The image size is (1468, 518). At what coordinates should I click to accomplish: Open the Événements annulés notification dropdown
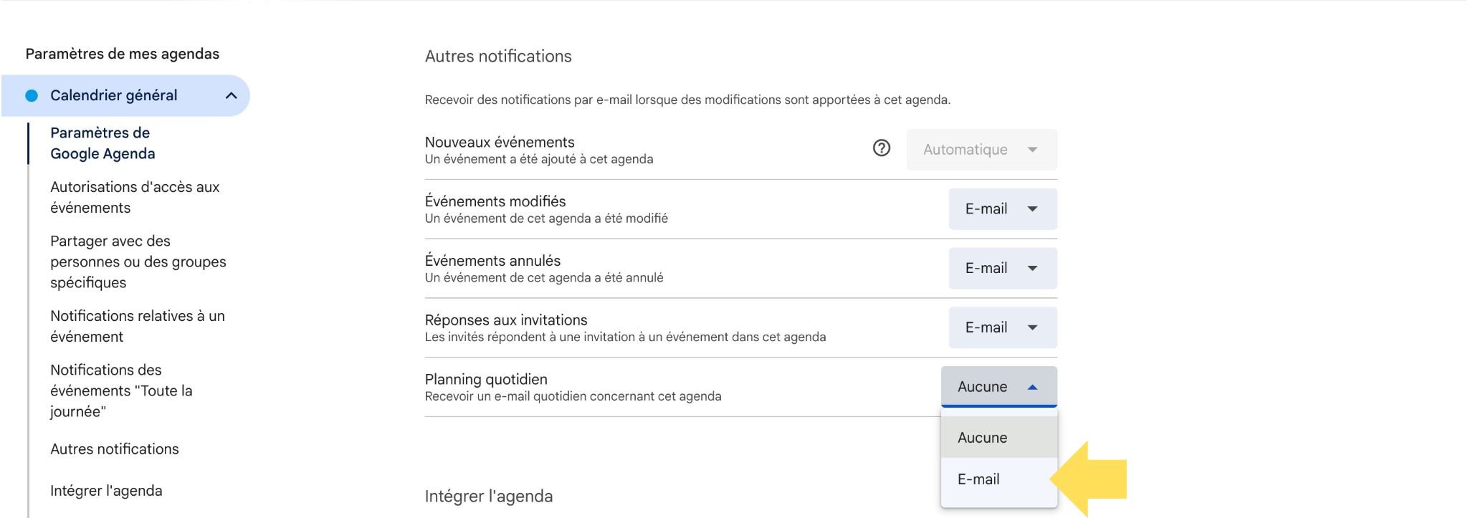coord(1001,268)
